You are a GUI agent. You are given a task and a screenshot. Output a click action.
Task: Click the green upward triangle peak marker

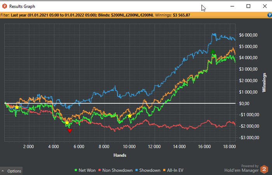pos(213,51)
